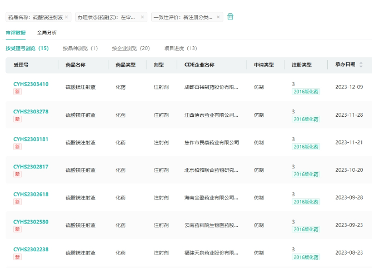379x268 pixels.
Task: Open acceptance number CYHS2302817
Action: [x=31, y=167]
